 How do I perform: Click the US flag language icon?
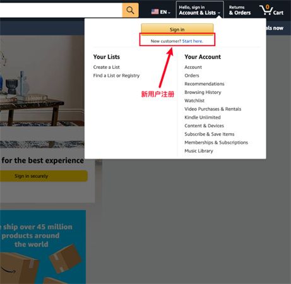pyautogui.click(x=155, y=11)
